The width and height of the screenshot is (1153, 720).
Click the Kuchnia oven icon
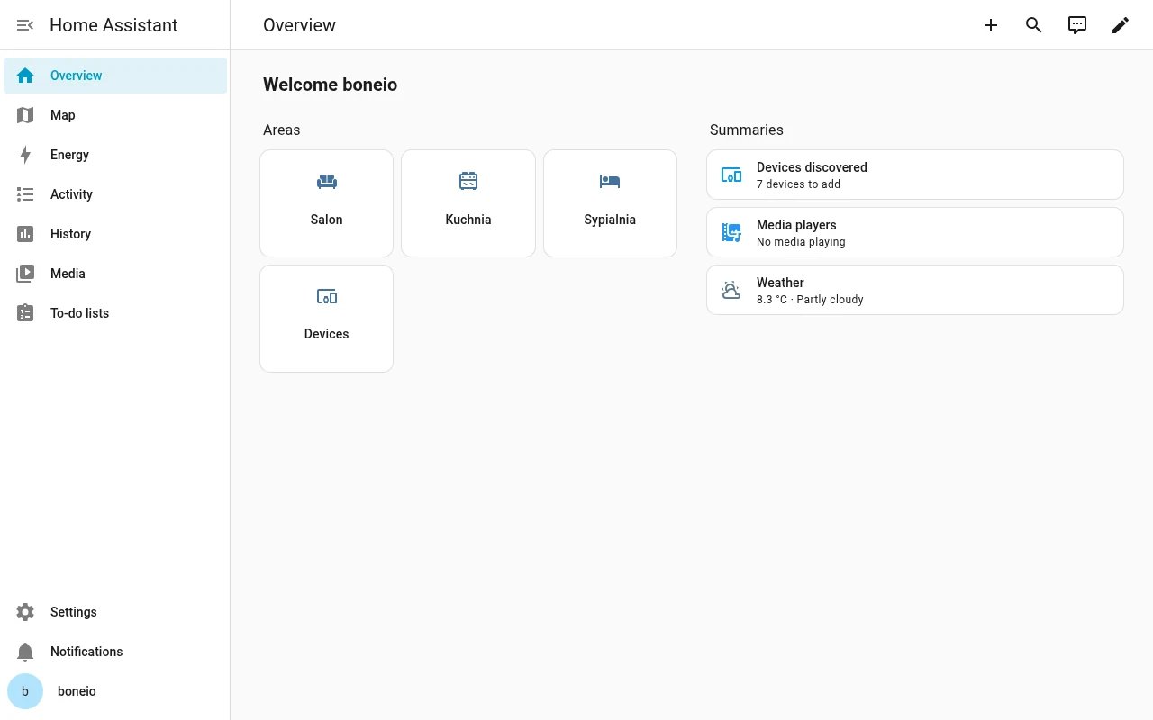(468, 182)
